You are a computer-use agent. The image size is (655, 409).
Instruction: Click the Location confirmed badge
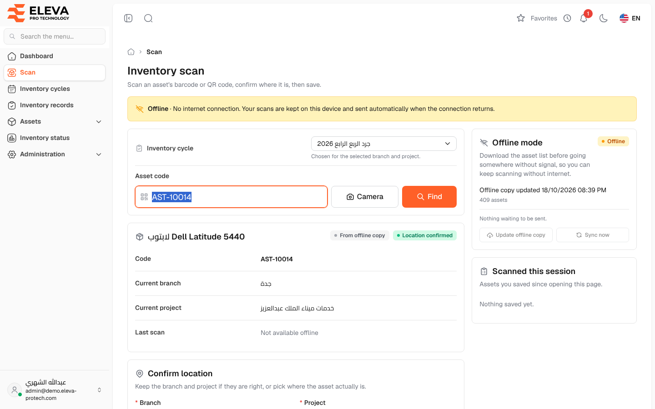(425, 235)
